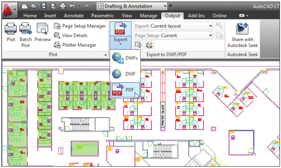Start the Plot command

(11, 32)
